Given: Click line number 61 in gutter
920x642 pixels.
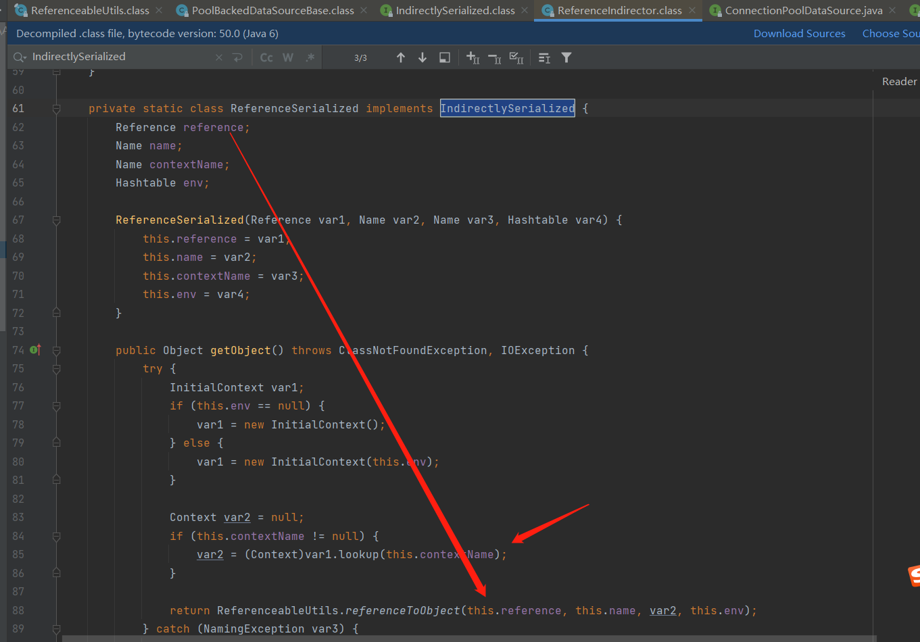Looking at the screenshot, I should click(x=18, y=108).
